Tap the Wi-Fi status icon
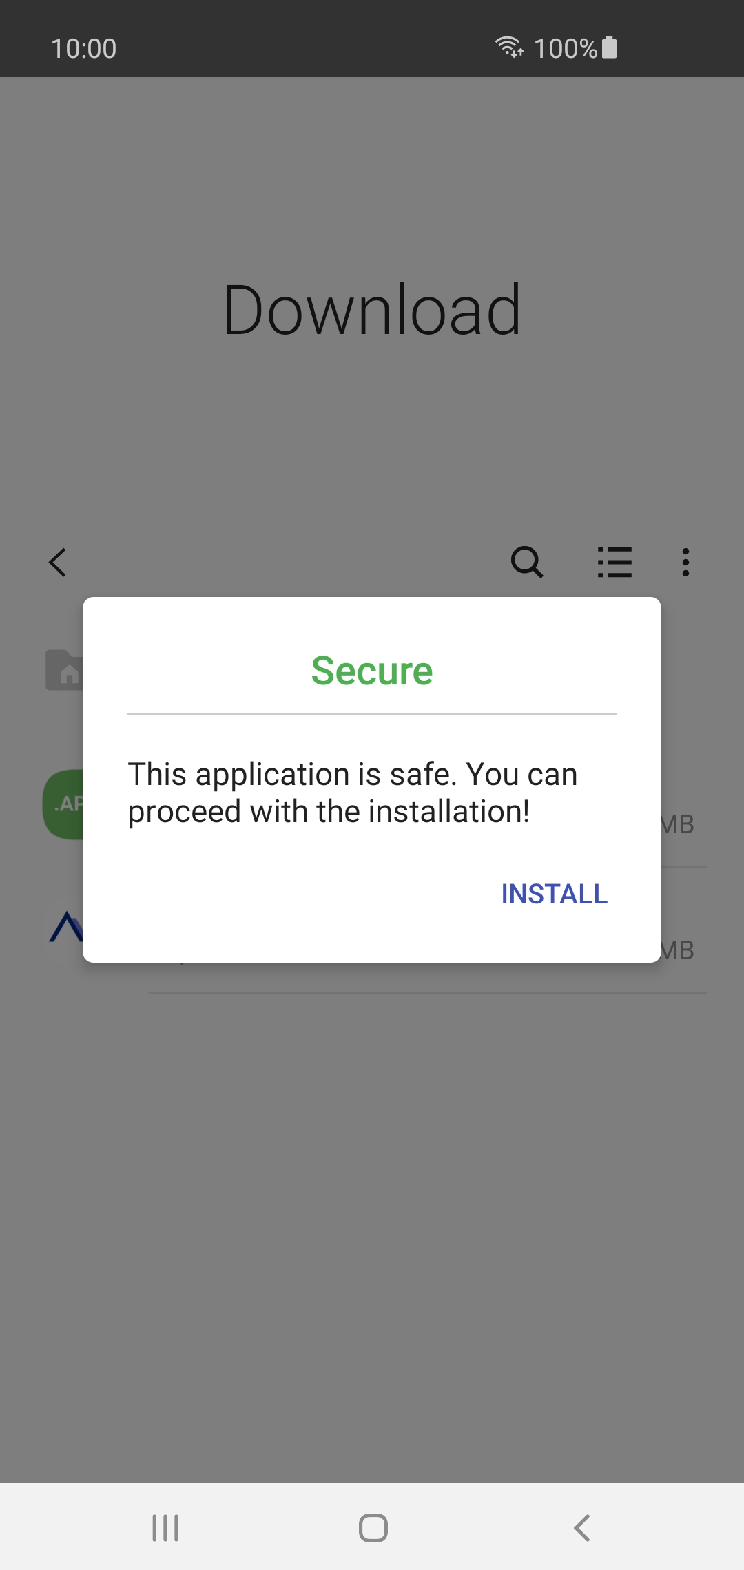 (x=509, y=47)
